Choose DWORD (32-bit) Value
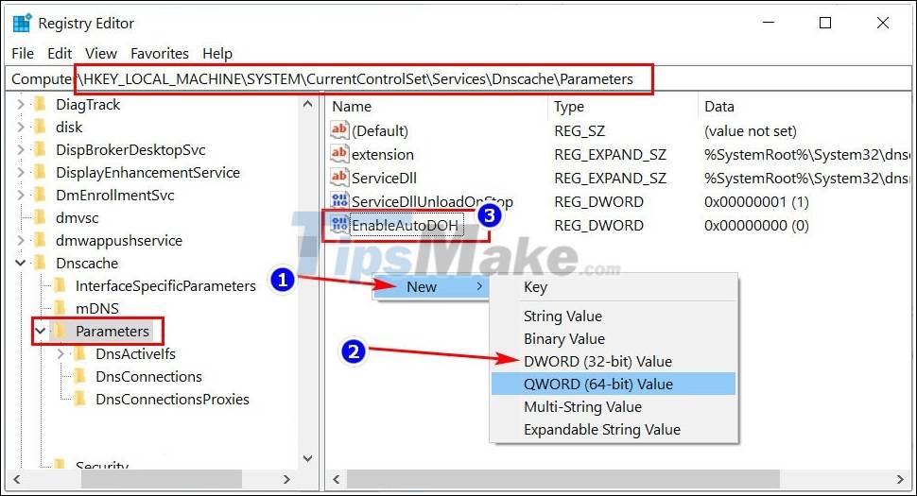917x496 pixels. click(x=614, y=362)
